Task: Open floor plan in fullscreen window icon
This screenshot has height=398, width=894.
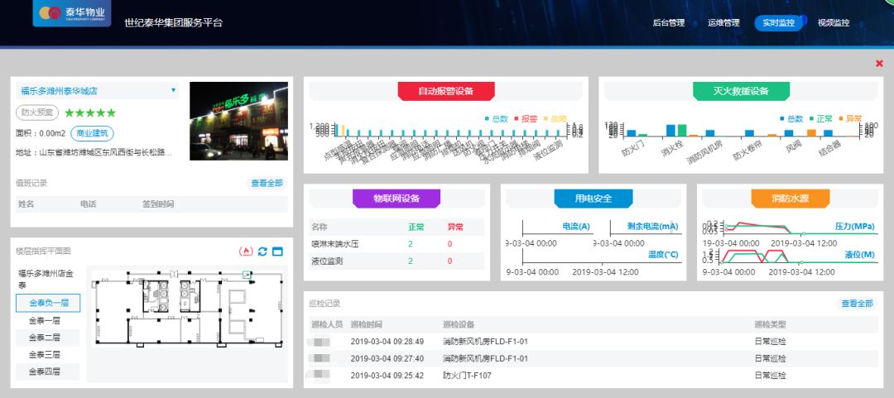Action: [x=277, y=251]
